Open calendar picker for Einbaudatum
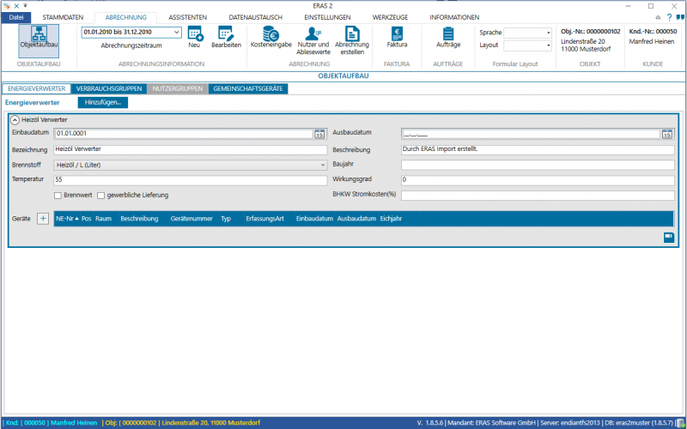The width and height of the screenshot is (687, 429). (x=319, y=134)
